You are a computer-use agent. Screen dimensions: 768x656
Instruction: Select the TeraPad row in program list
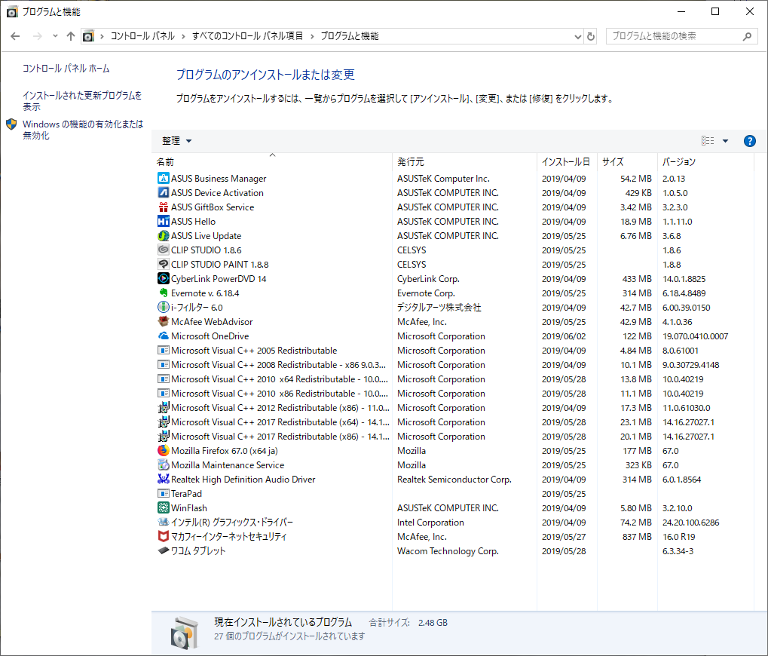pyautogui.click(x=187, y=494)
